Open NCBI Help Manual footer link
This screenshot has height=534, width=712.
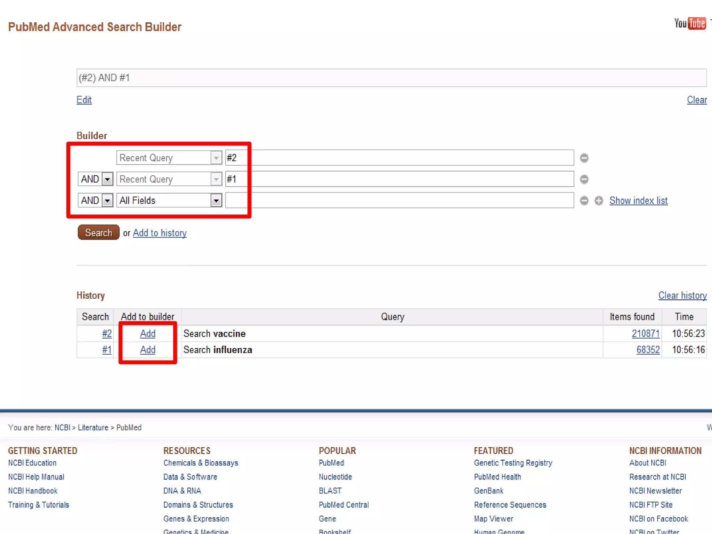pos(36,477)
